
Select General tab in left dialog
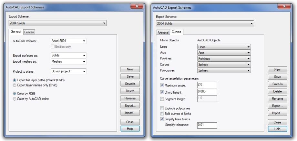[16, 32]
